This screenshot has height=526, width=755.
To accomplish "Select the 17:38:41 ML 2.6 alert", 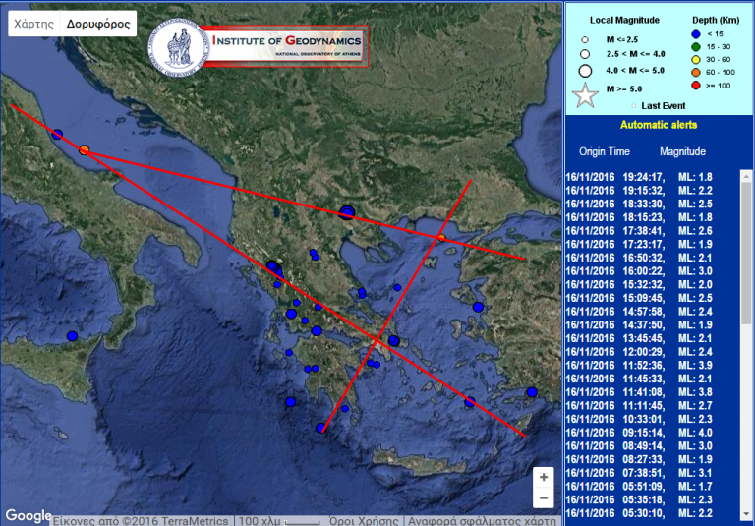I will point(638,231).
